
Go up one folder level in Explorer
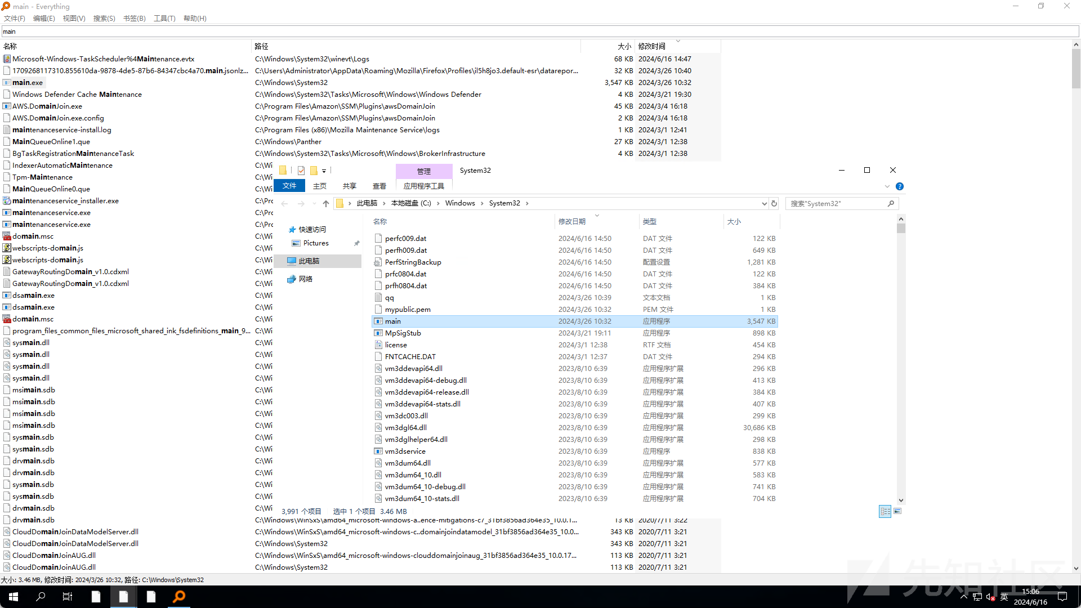point(326,203)
